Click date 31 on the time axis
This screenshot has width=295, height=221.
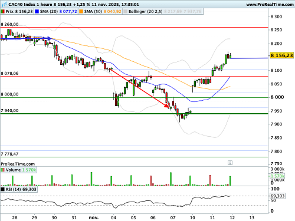click(74, 217)
